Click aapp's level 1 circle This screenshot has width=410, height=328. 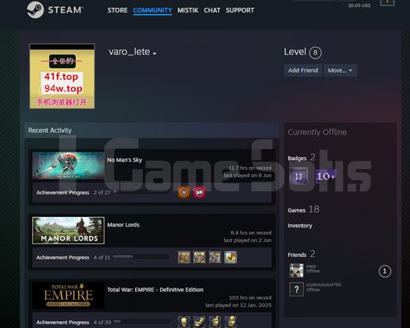pos(385,271)
